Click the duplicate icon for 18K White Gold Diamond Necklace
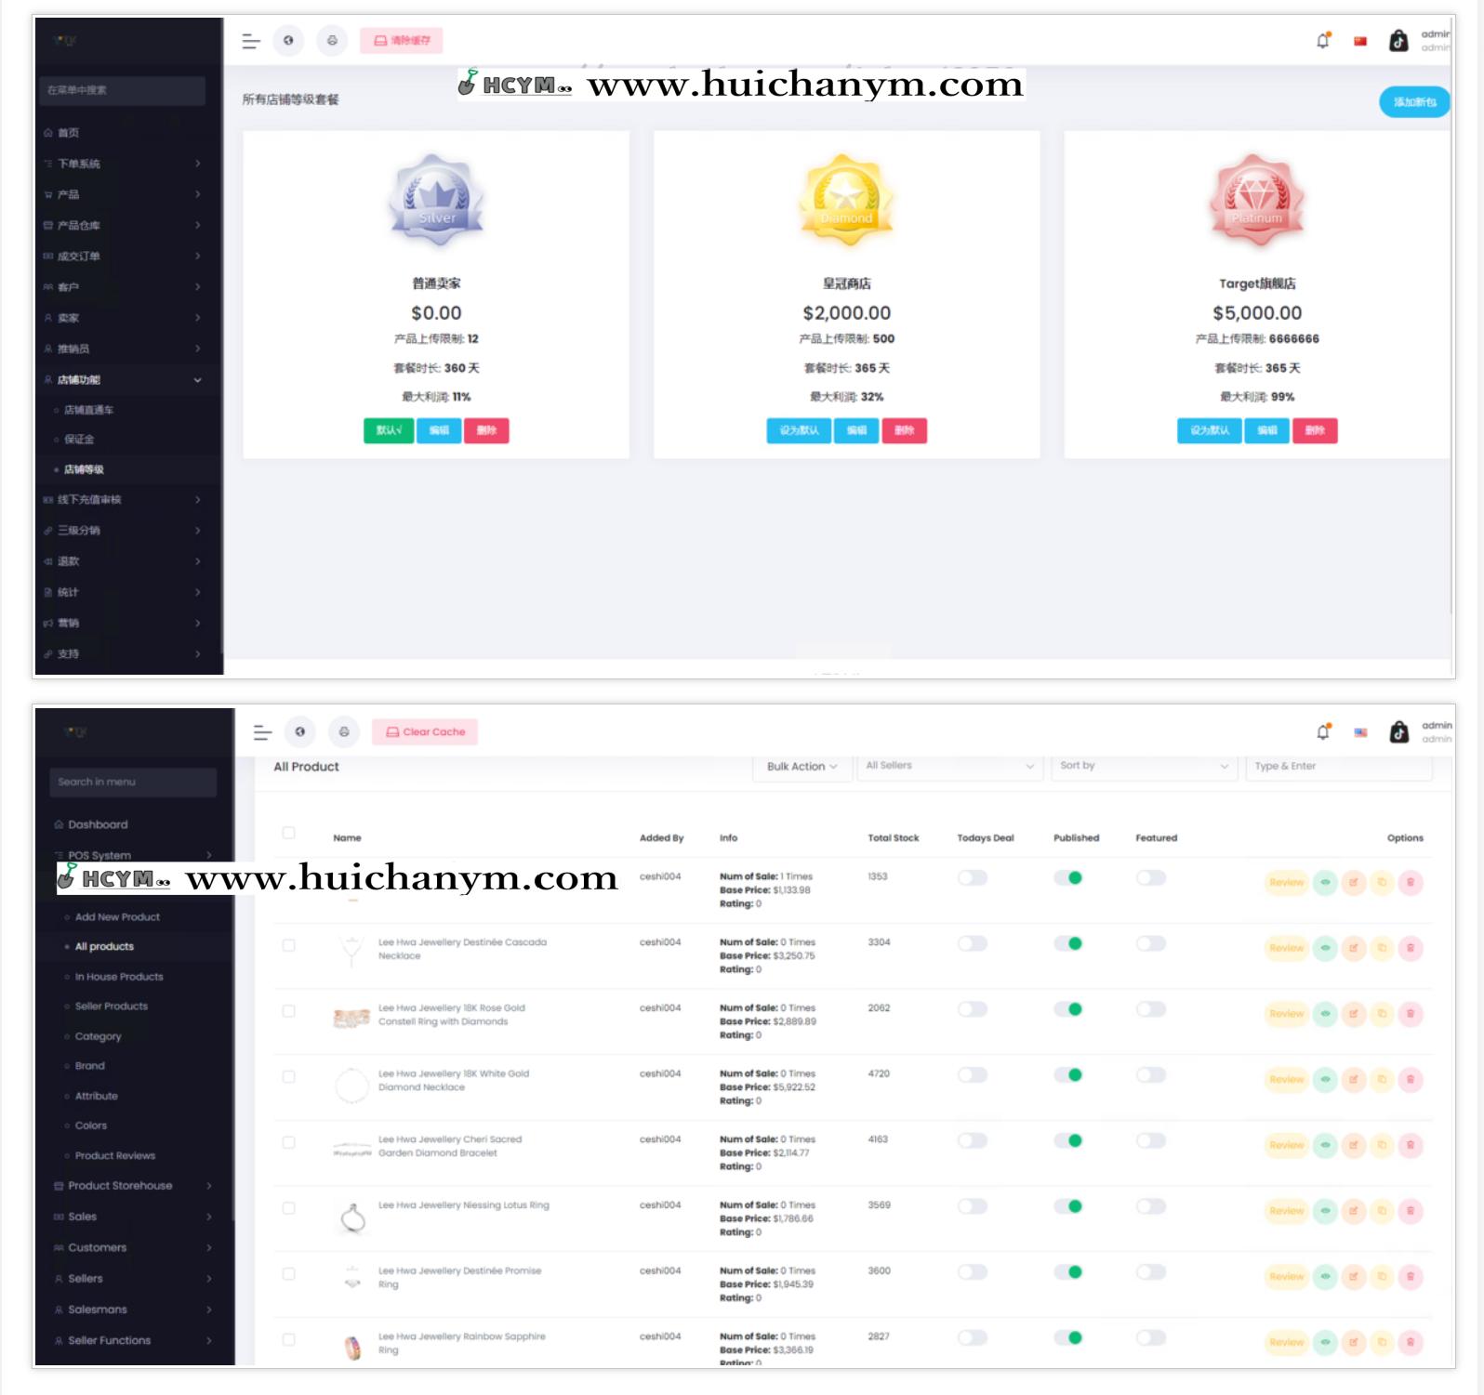 [x=1382, y=1079]
